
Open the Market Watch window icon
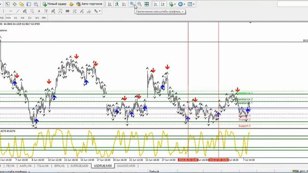[7, 4]
